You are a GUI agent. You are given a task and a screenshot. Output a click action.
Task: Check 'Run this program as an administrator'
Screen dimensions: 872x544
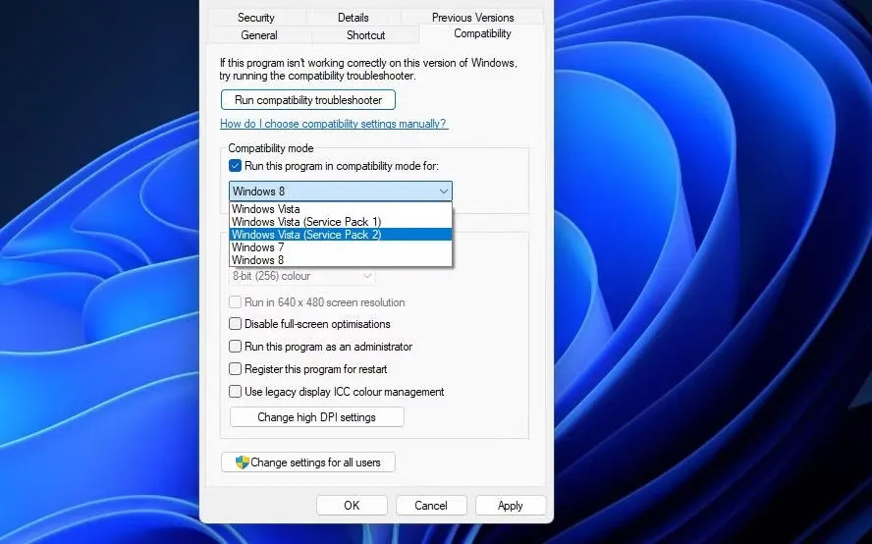pos(236,346)
